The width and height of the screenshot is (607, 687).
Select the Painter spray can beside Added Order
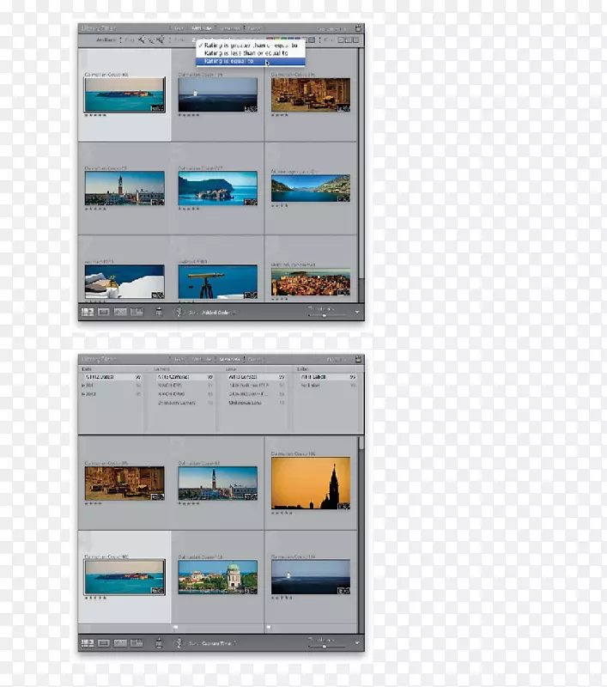coord(159,313)
